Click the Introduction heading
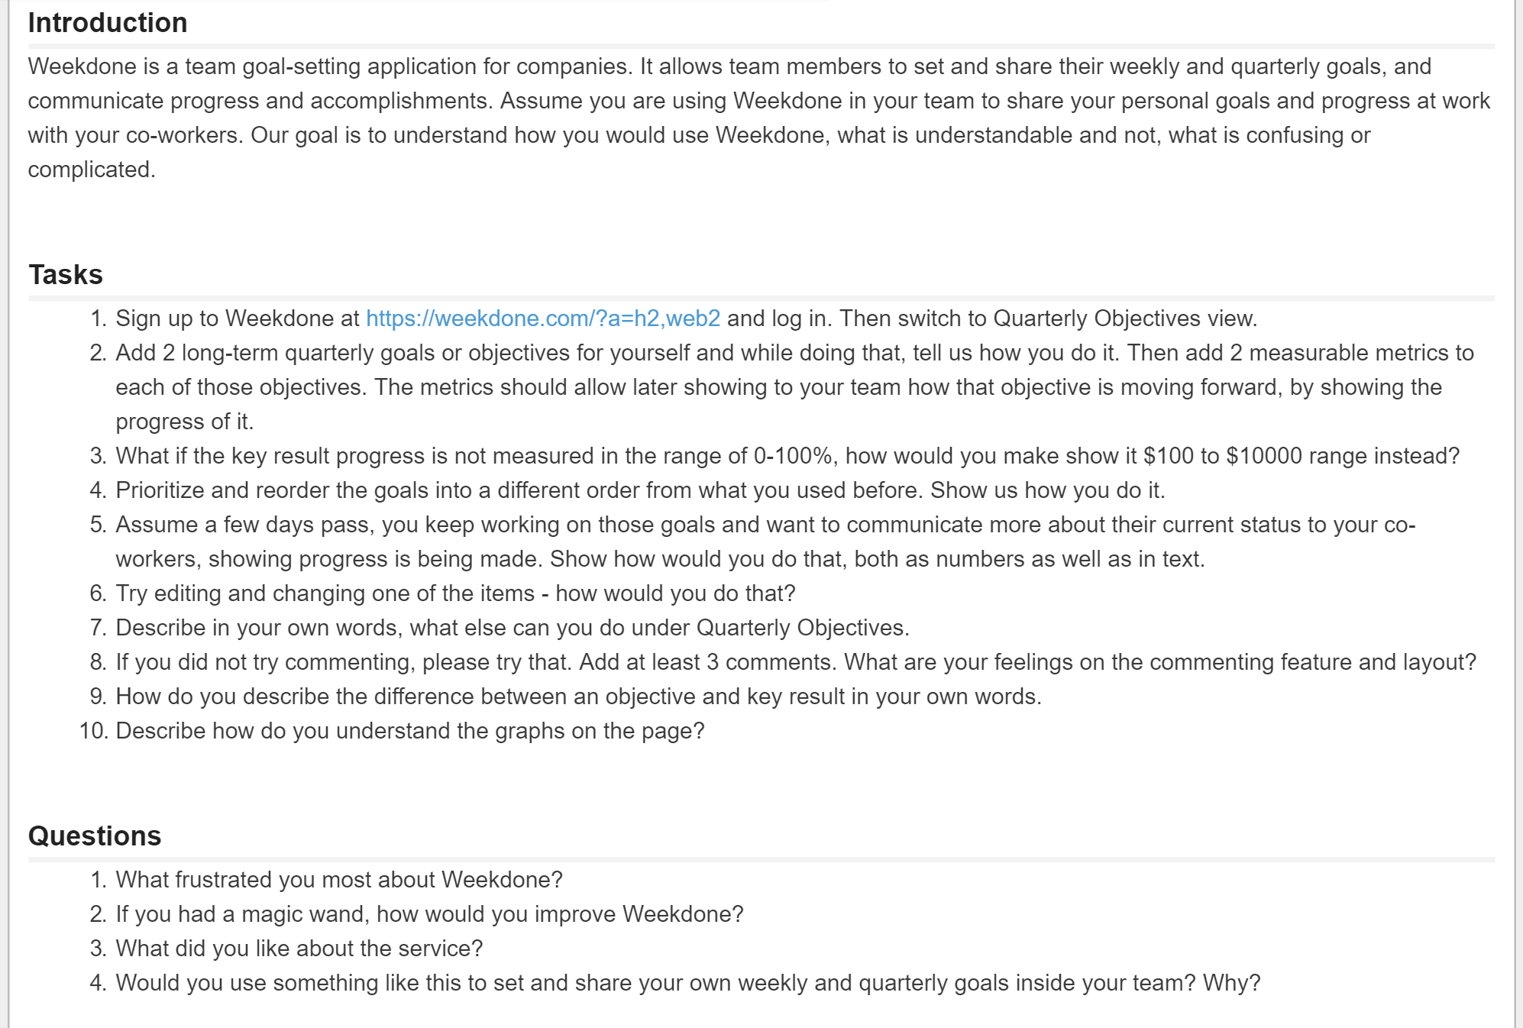Viewport: 1523px width, 1028px height. 108,23
